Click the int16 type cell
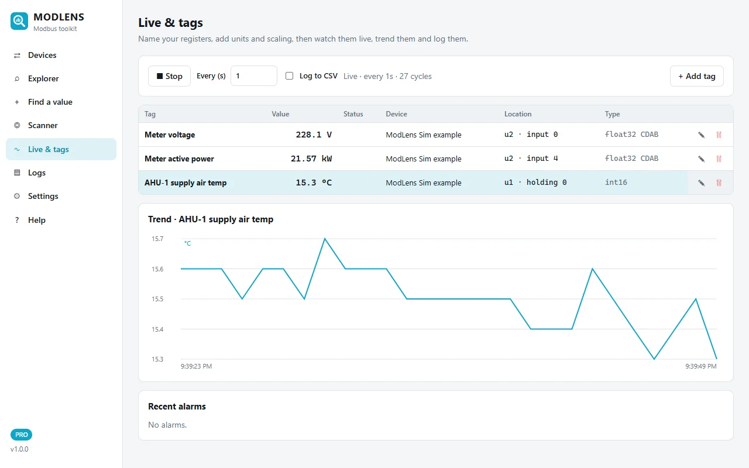 pyautogui.click(x=616, y=183)
